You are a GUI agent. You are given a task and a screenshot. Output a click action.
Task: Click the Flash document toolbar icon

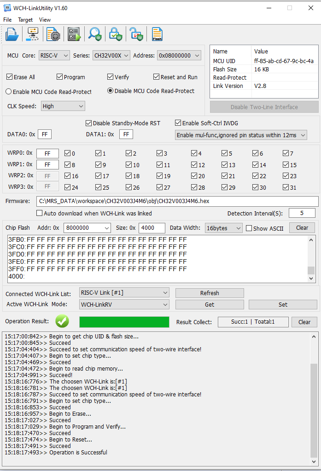click(x=157, y=35)
